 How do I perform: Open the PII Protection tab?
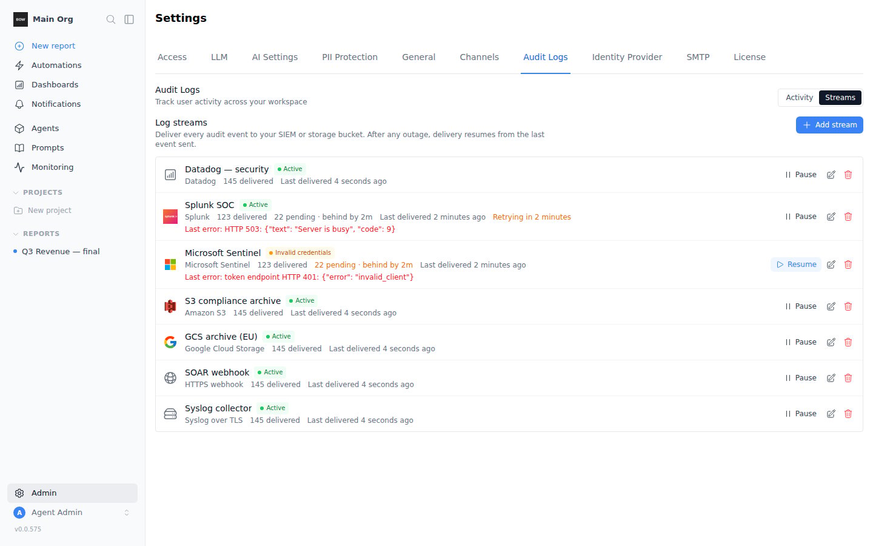click(x=350, y=57)
